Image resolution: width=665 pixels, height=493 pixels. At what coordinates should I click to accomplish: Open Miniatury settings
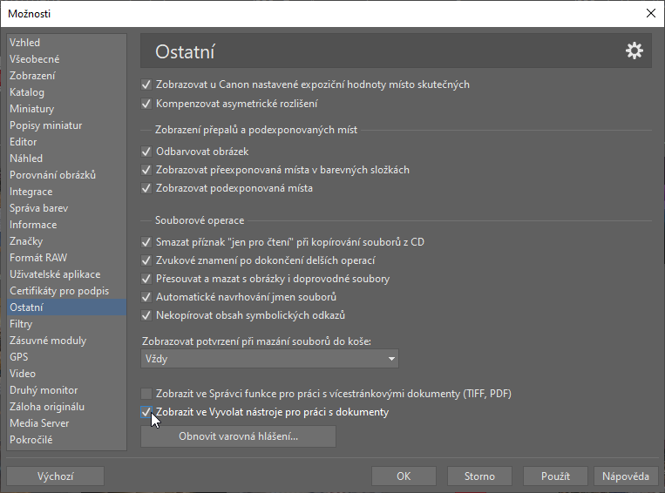[x=66, y=109]
